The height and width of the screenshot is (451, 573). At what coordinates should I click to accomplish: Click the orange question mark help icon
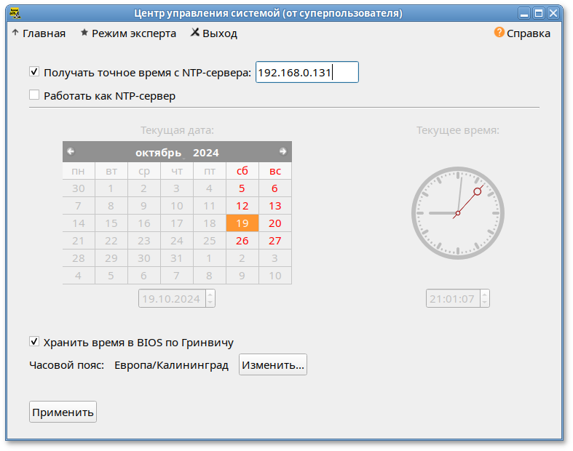pos(499,33)
